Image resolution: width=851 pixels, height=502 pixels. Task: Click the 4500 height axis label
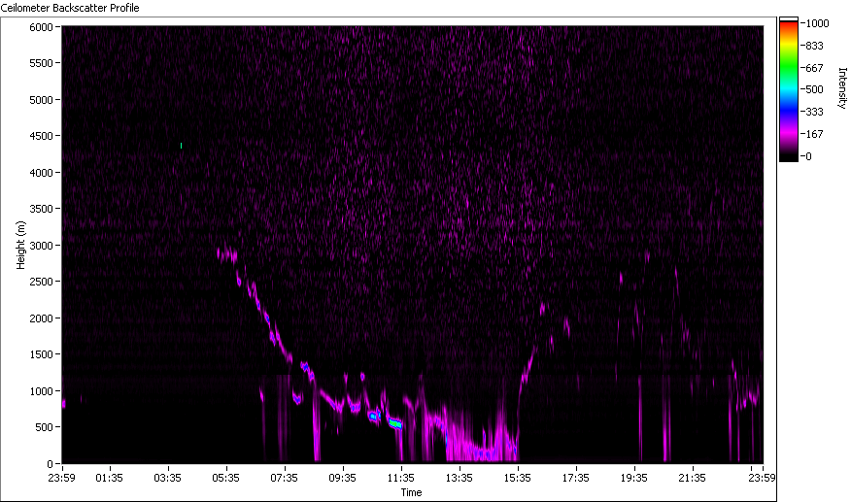click(x=41, y=136)
